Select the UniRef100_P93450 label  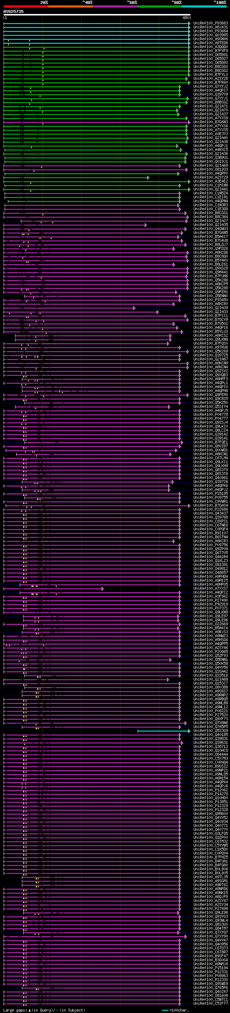pyautogui.click(x=211, y=300)
